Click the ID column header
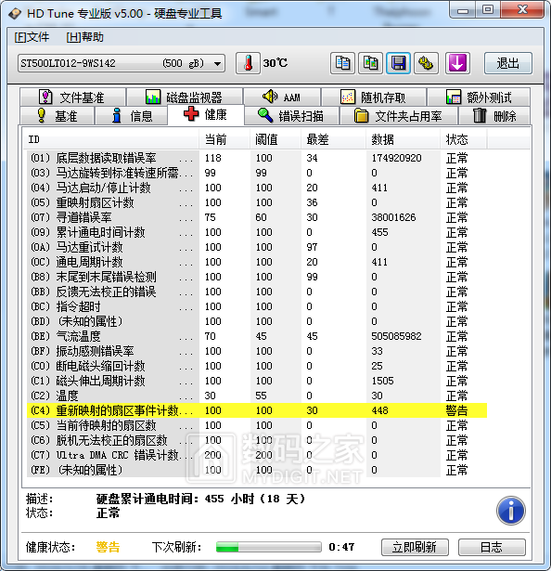The height and width of the screenshot is (571, 551). pyautogui.click(x=111, y=139)
